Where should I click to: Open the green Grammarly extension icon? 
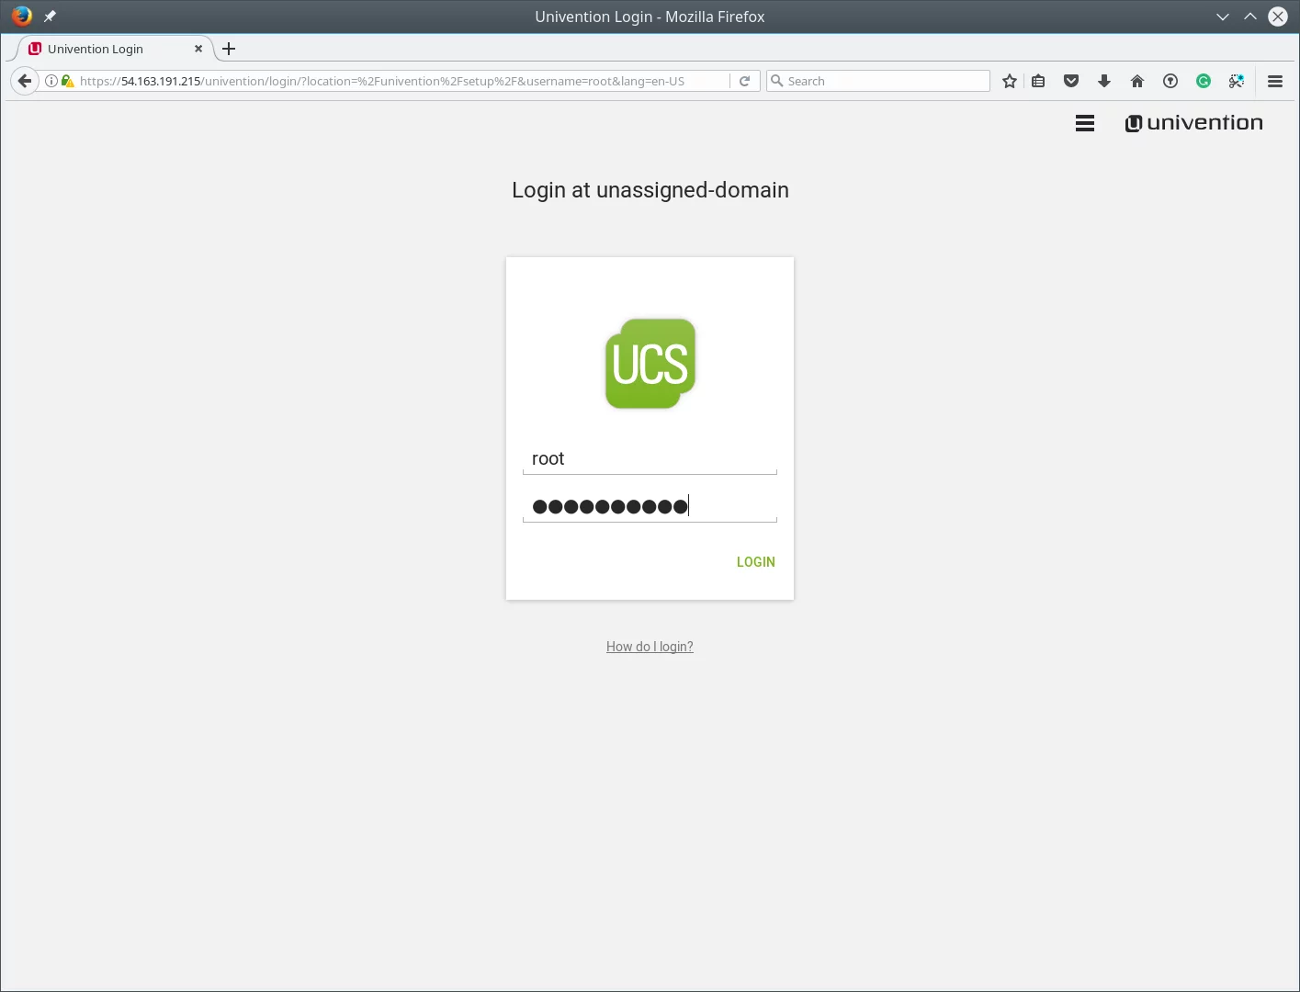coord(1204,81)
